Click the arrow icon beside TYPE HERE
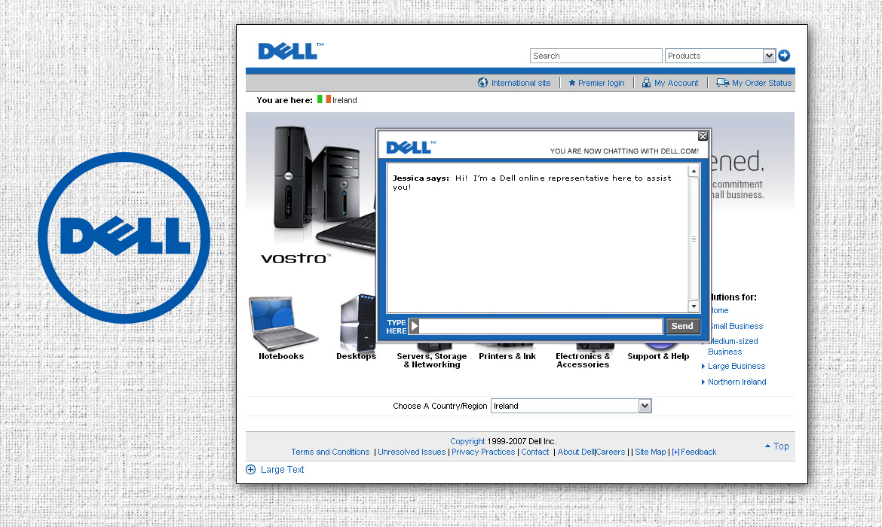The height and width of the screenshot is (527, 882). pos(414,326)
